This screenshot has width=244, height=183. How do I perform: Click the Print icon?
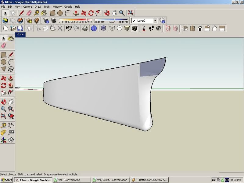[85, 28]
